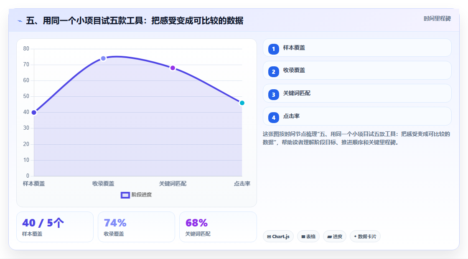The width and height of the screenshot is (468, 259).
Task: Click the section title 五、用同一个小项目试五款工具
Action: 135,20
